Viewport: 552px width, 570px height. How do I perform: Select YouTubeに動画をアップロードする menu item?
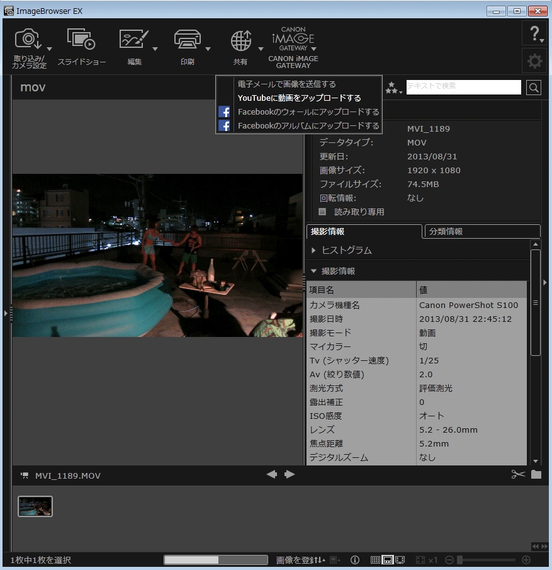(x=299, y=98)
